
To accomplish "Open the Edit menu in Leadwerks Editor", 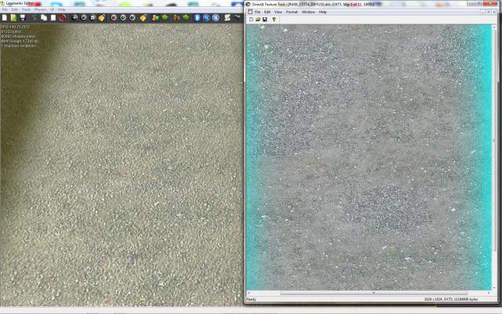I will pos(15,9).
